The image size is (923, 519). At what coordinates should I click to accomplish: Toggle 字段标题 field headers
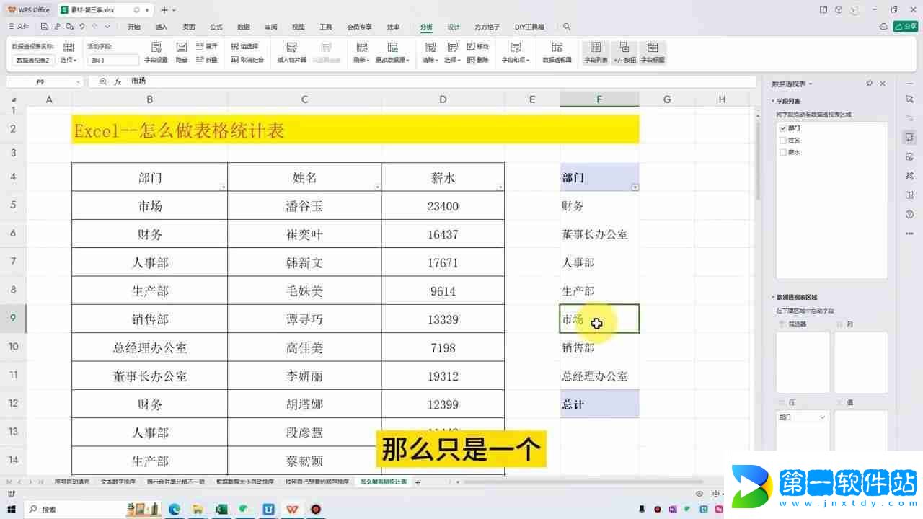pyautogui.click(x=653, y=53)
